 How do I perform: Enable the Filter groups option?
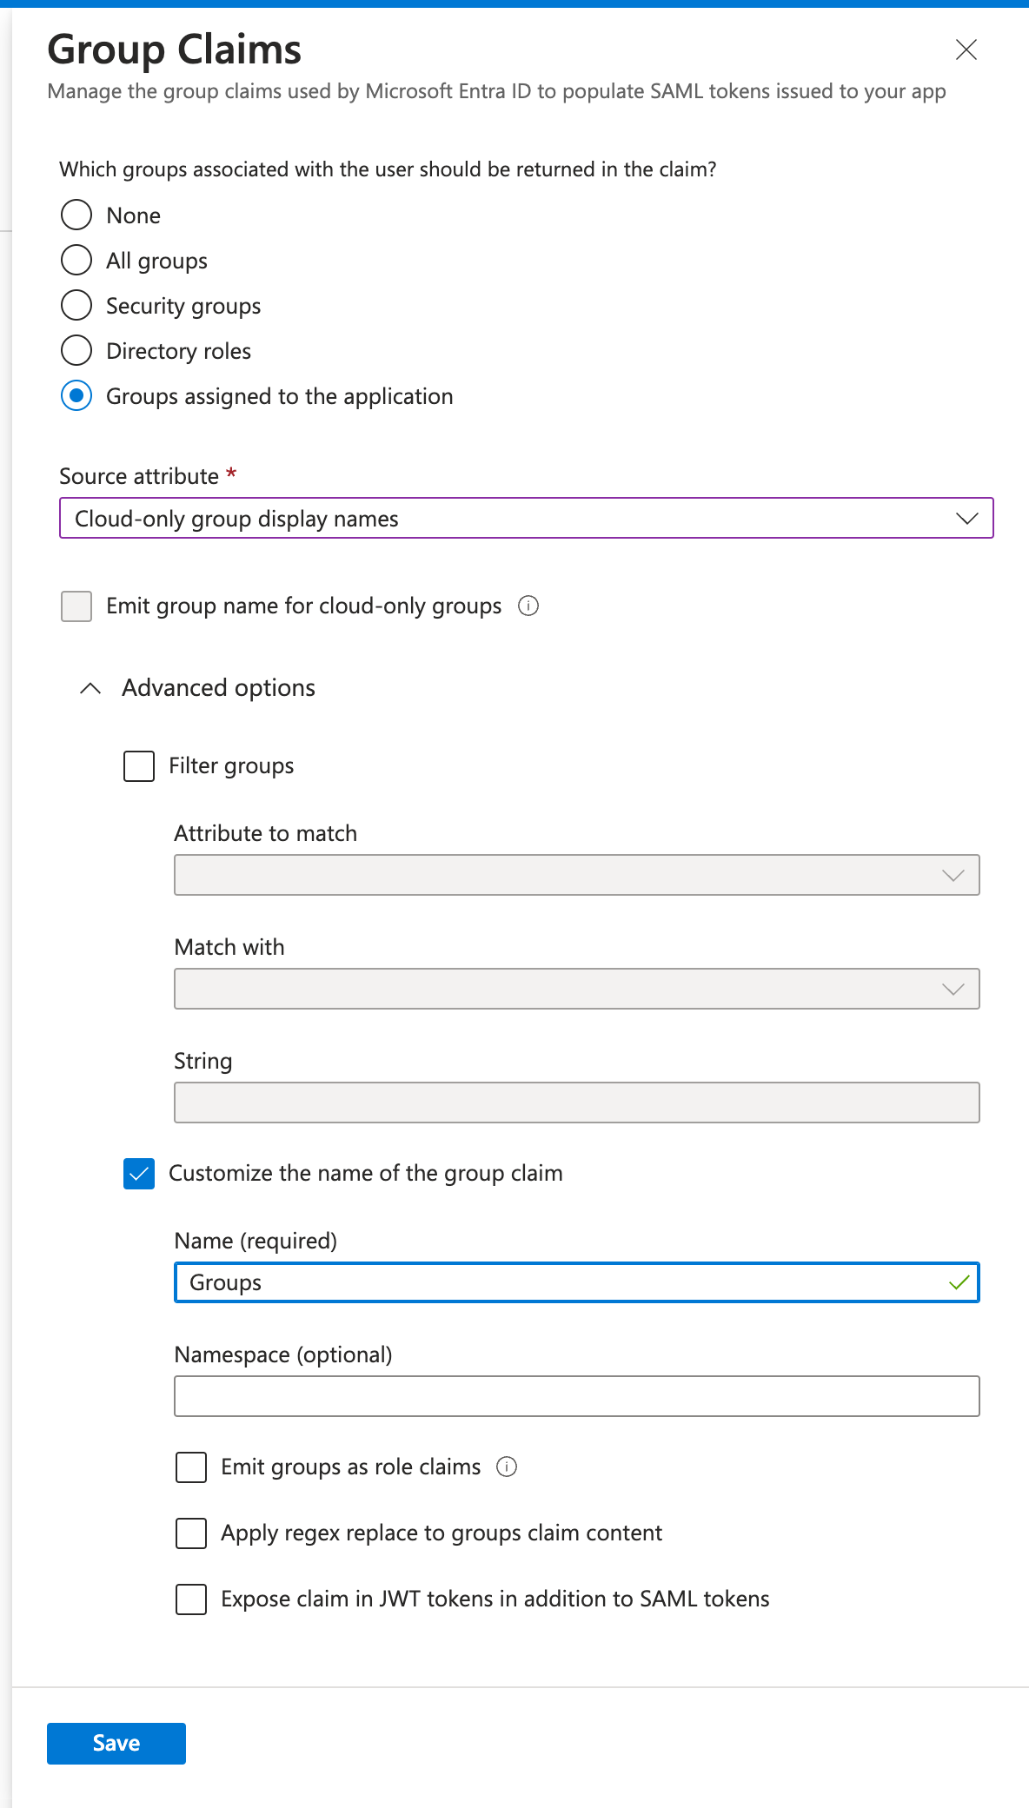pyautogui.click(x=138, y=766)
